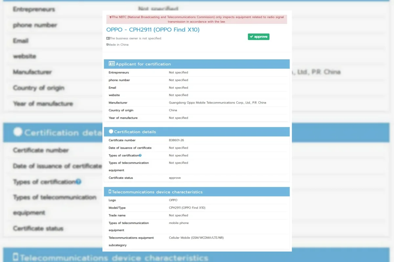Click the Entrepreneurs label in the front card
This screenshot has width=394, height=262.
tap(119, 72)
